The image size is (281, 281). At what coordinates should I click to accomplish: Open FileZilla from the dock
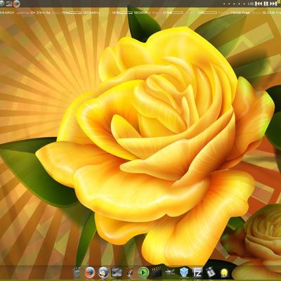click(x=197, y=273)
